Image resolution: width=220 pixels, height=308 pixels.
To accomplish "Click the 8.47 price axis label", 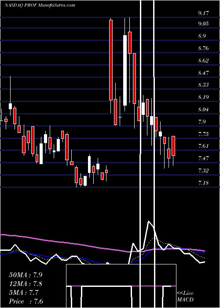I will click(x=203, y=73).
